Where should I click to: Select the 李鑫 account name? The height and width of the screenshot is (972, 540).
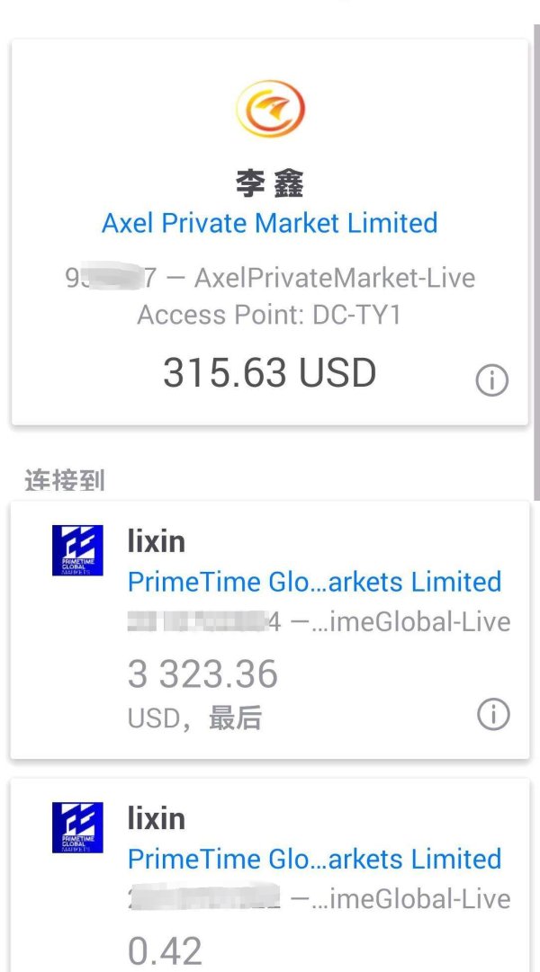(x=270, y=183)
